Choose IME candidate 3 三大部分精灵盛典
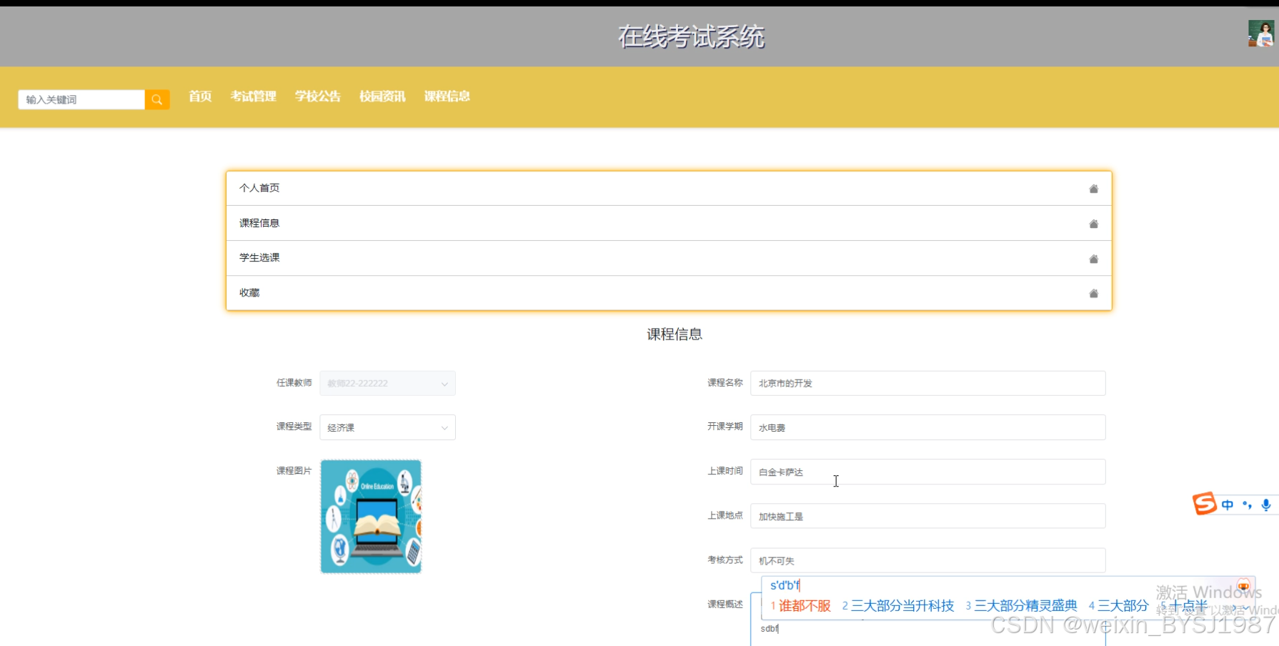 tap(1022, 606)
